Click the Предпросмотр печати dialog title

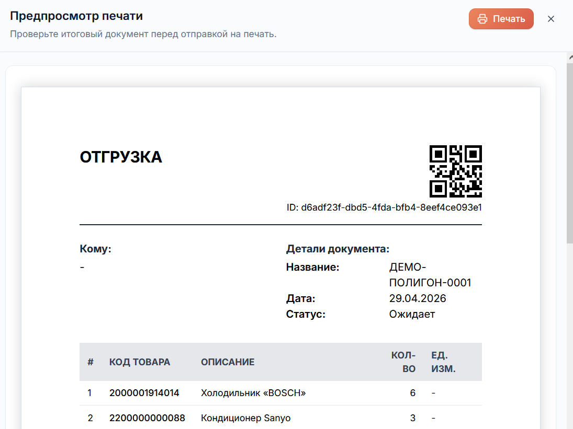click(x=76, y=16)
